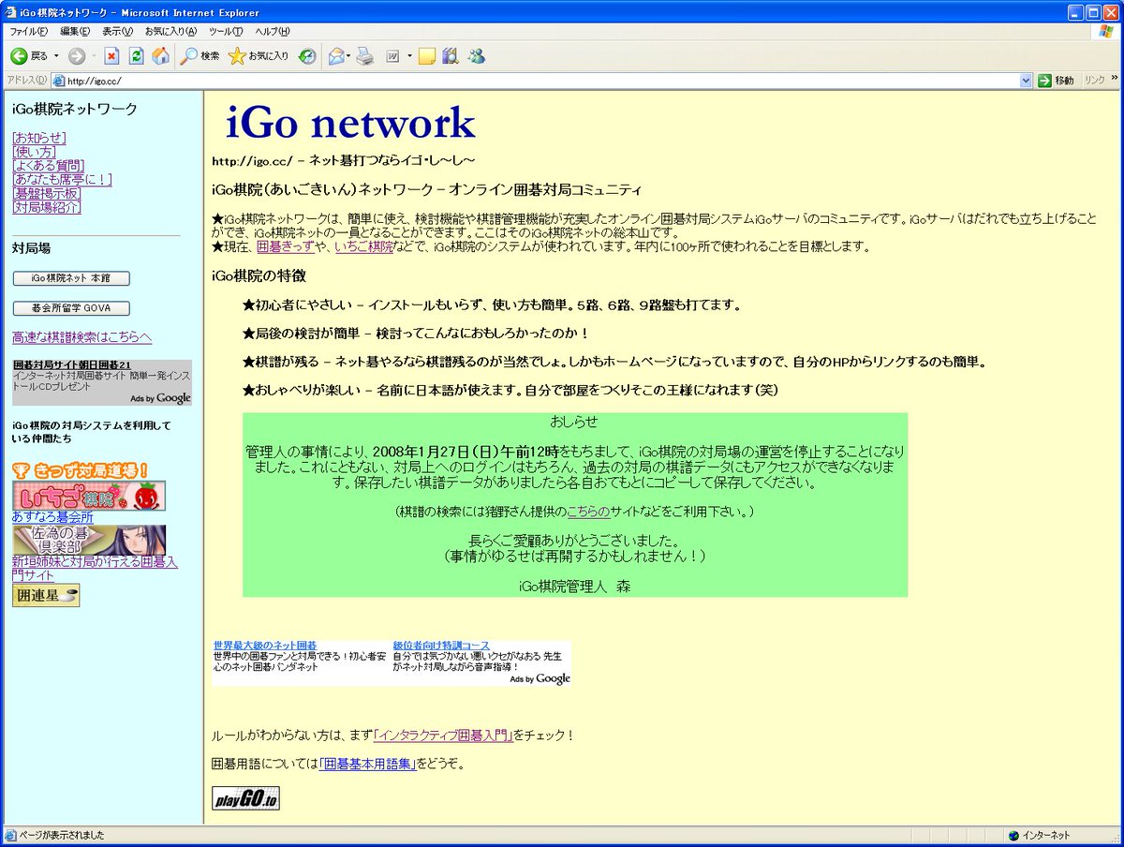Click the green Go (移動) arrow button
The image size is (1124, 847).
click(1057, 81)
